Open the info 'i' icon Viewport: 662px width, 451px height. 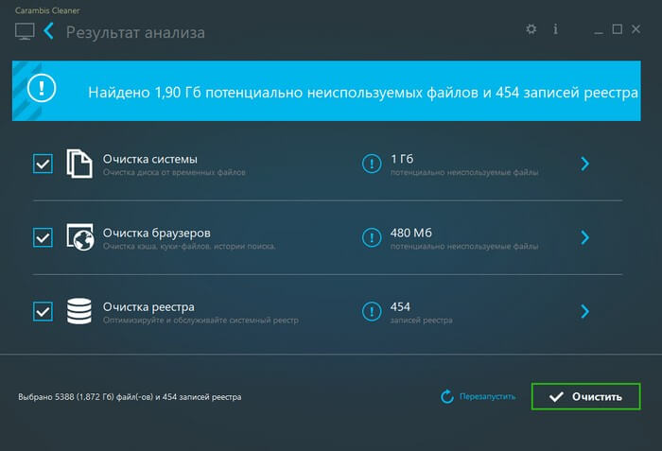pos(556,29)
